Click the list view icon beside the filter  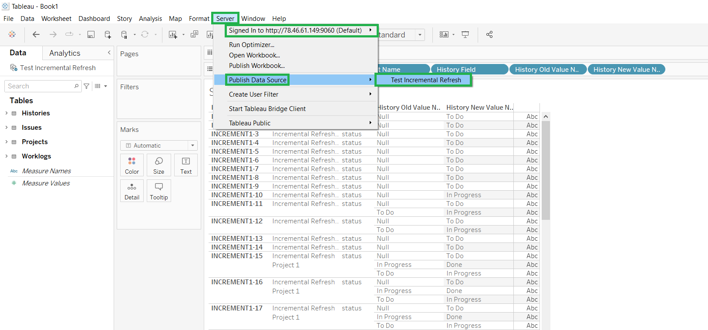98,86
